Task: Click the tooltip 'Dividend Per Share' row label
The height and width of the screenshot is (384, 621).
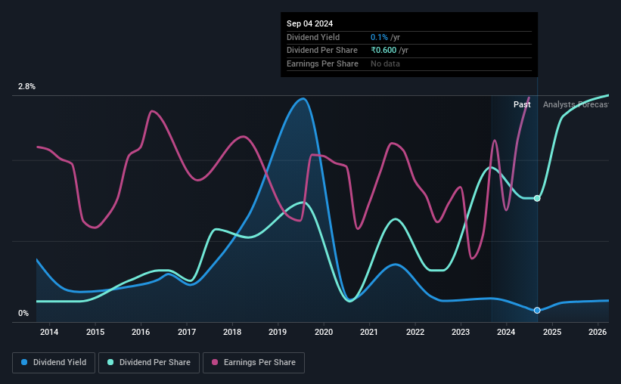Action: click(322, 51)
